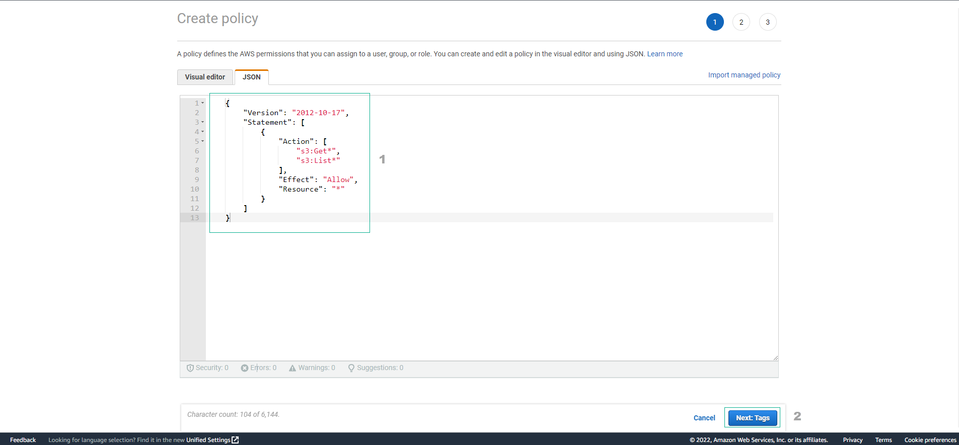This screenshot has width=959, height=445.
Task: Collapse the fold arrow on line 4
Action: (203, 132)
